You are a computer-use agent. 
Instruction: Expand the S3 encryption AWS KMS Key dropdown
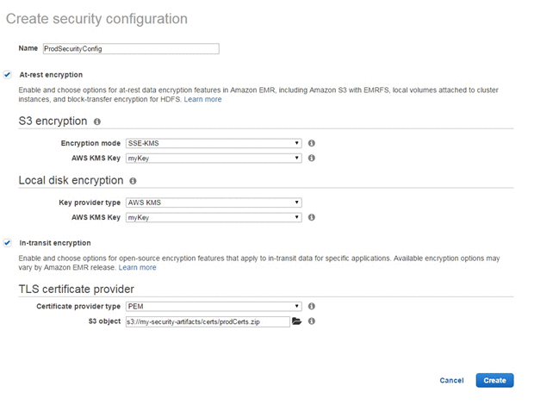point(214,159)
